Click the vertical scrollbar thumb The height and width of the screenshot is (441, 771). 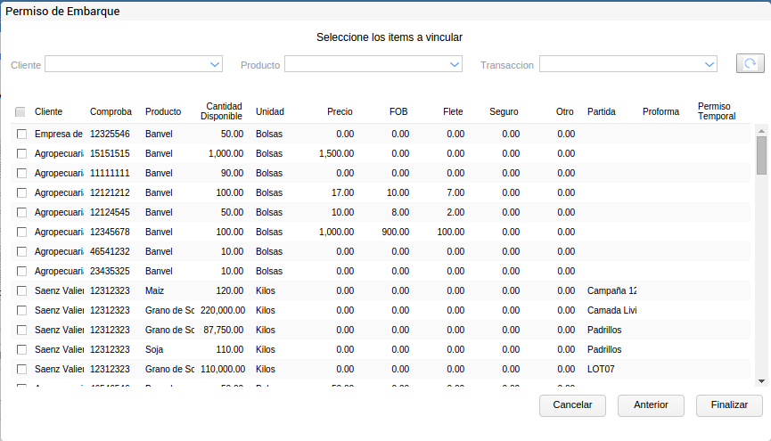pyautogui.click(x=761, y=155)
